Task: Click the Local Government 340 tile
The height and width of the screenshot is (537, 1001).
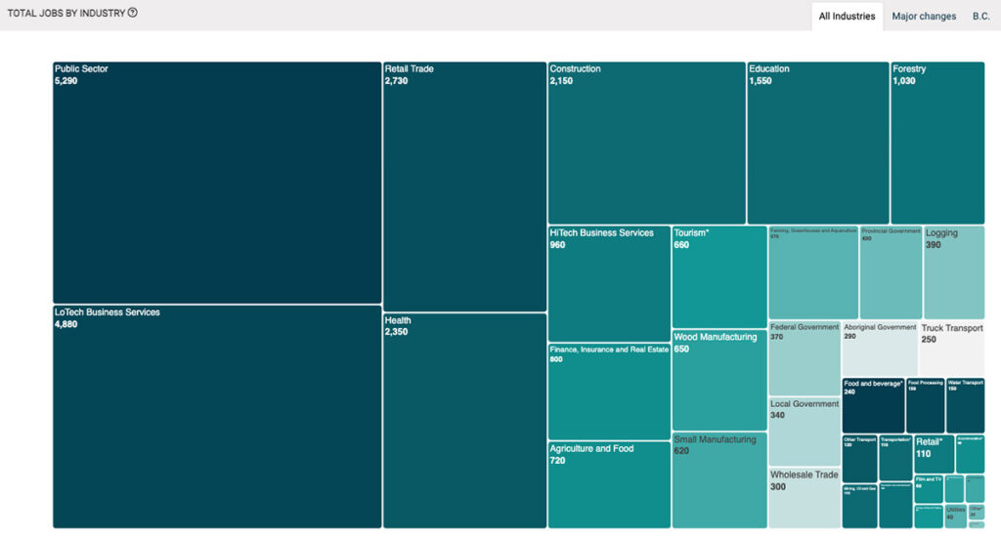Action: (x=805, y=432)
